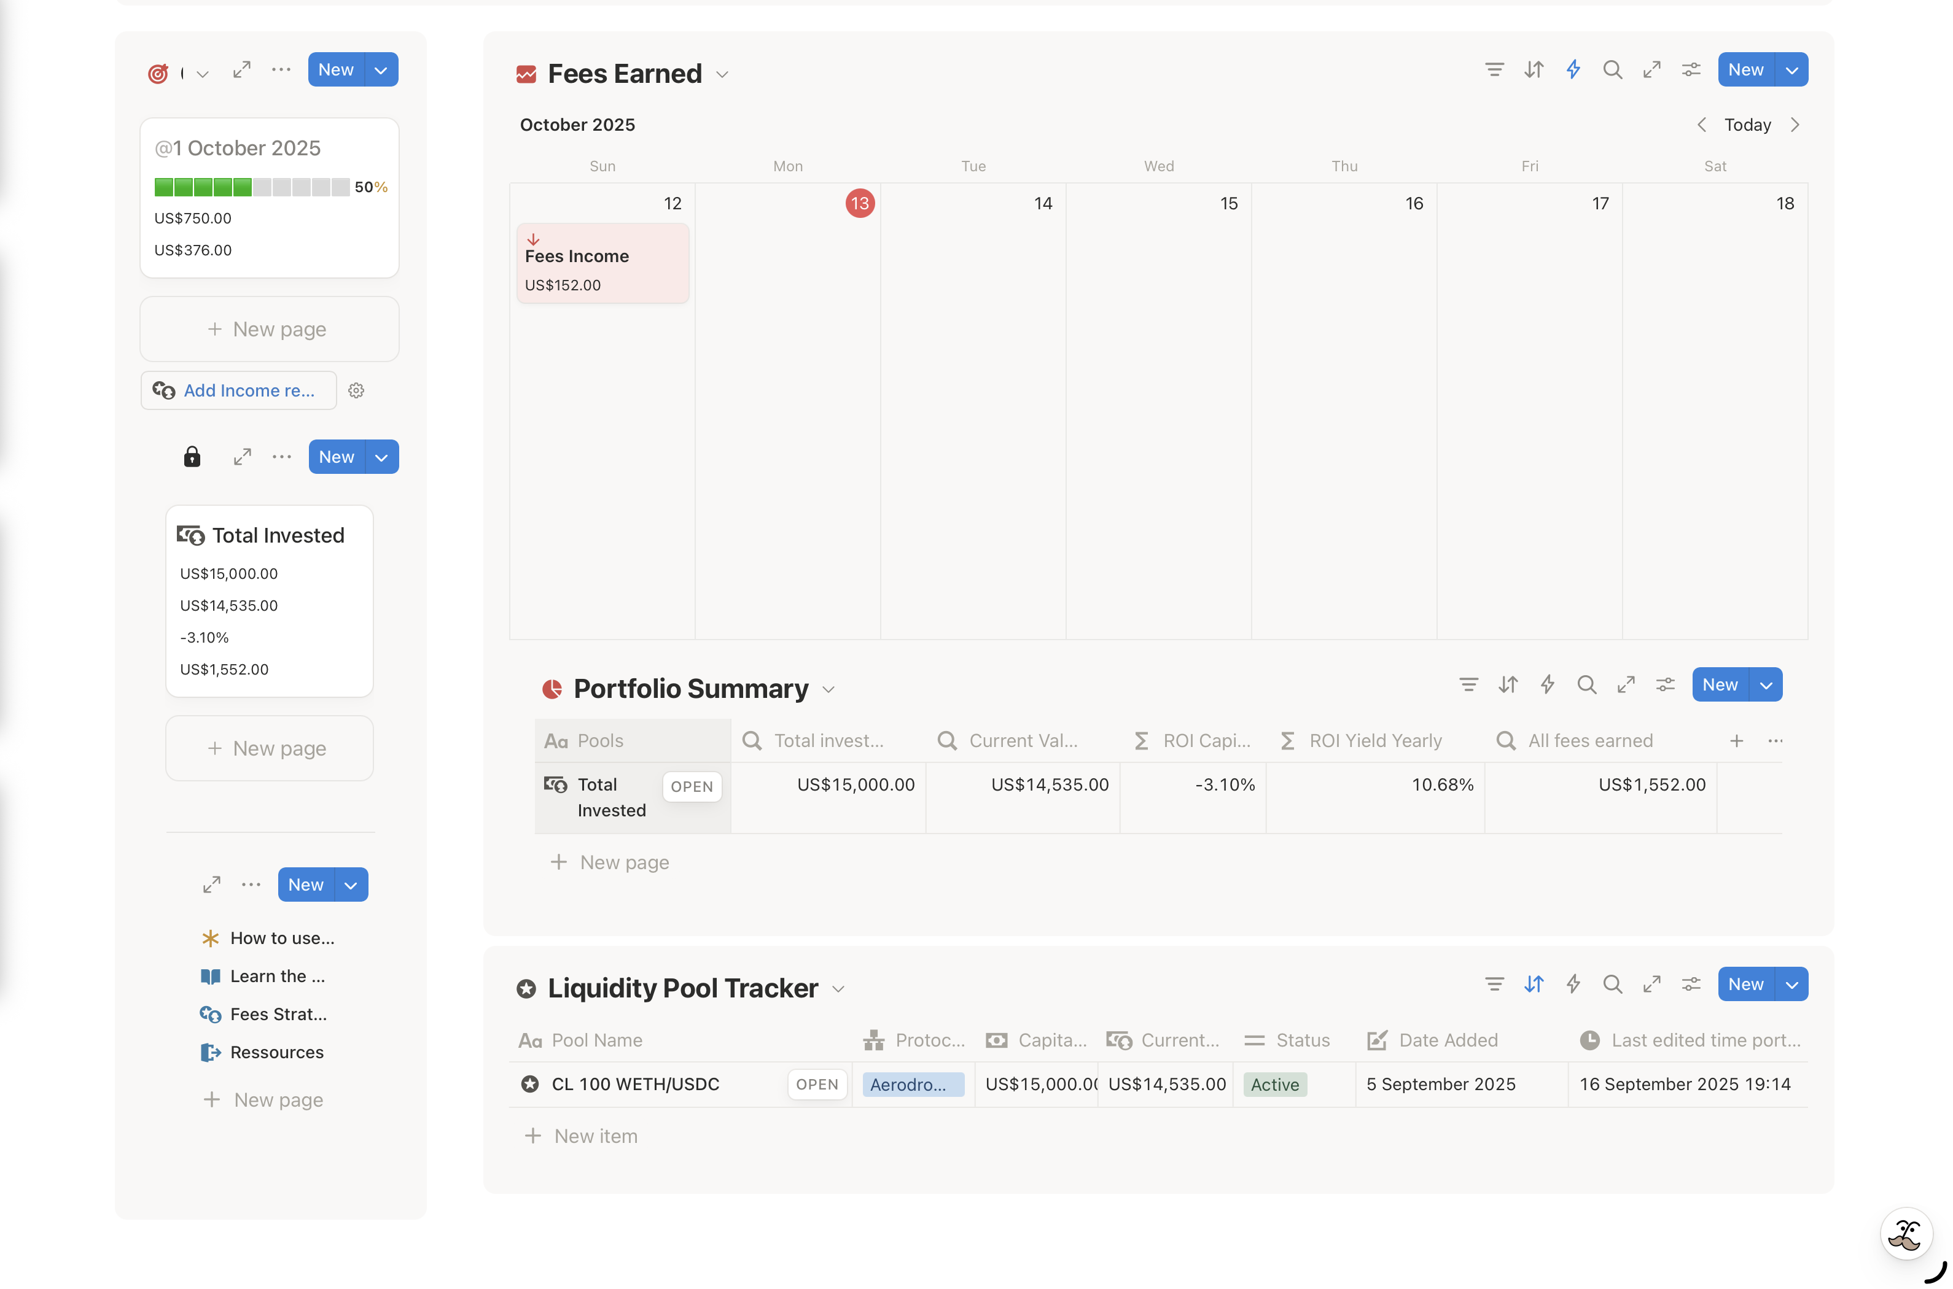The image size is (1953, 1289).
Task: Click All fees earned column header
Action: (1600, 741)
